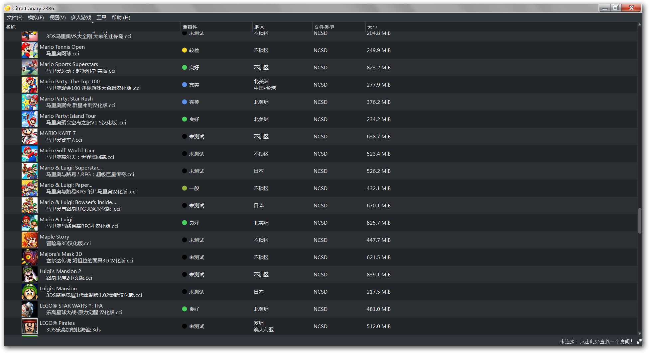This screenshot has height=353, width=649.
Task: Open the 视图(V) menu
Action: click(57, 18)
